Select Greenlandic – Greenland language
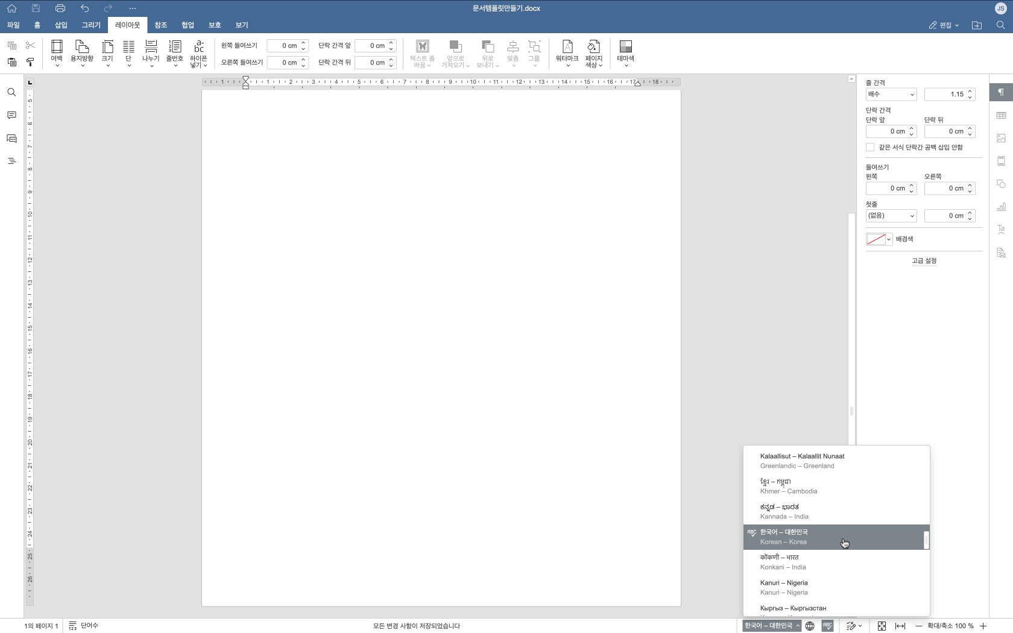The width and height of the screenshot is (1013, 633). pos(836,461)
